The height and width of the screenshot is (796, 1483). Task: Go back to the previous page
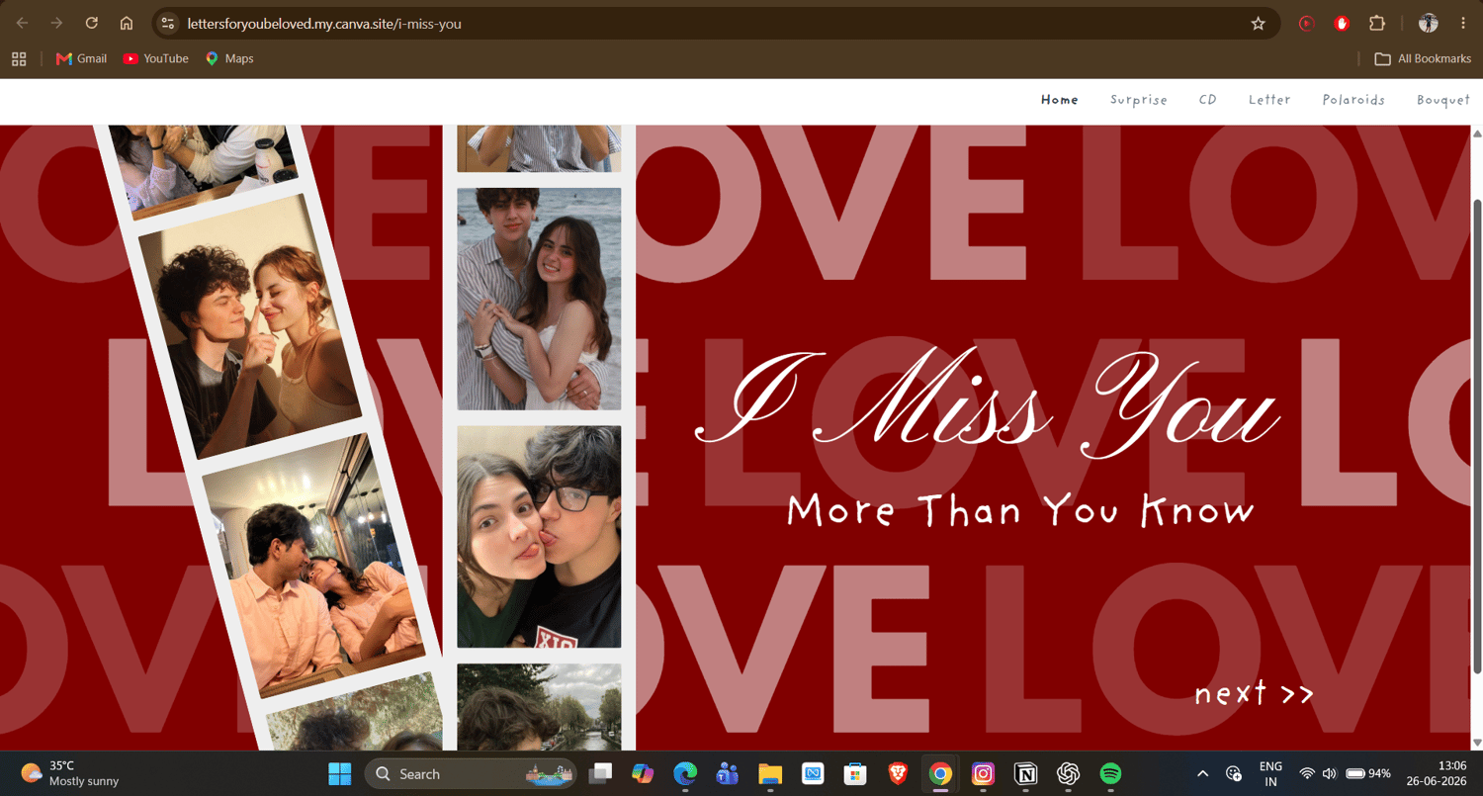point(22,24)
